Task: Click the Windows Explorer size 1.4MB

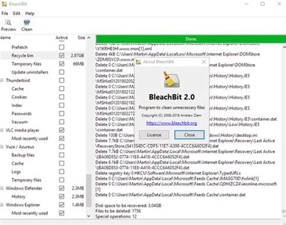Action: (x=78, y=204)
